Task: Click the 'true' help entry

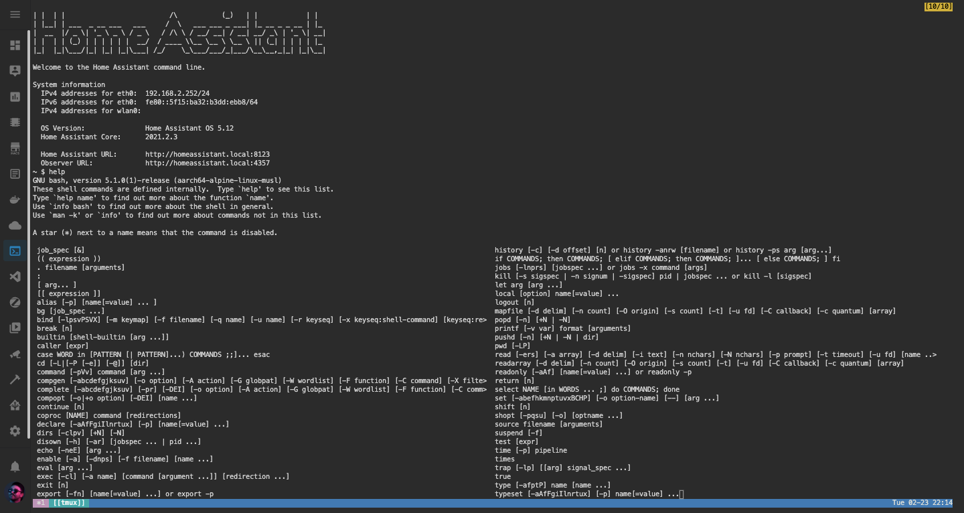Action: 503,477
